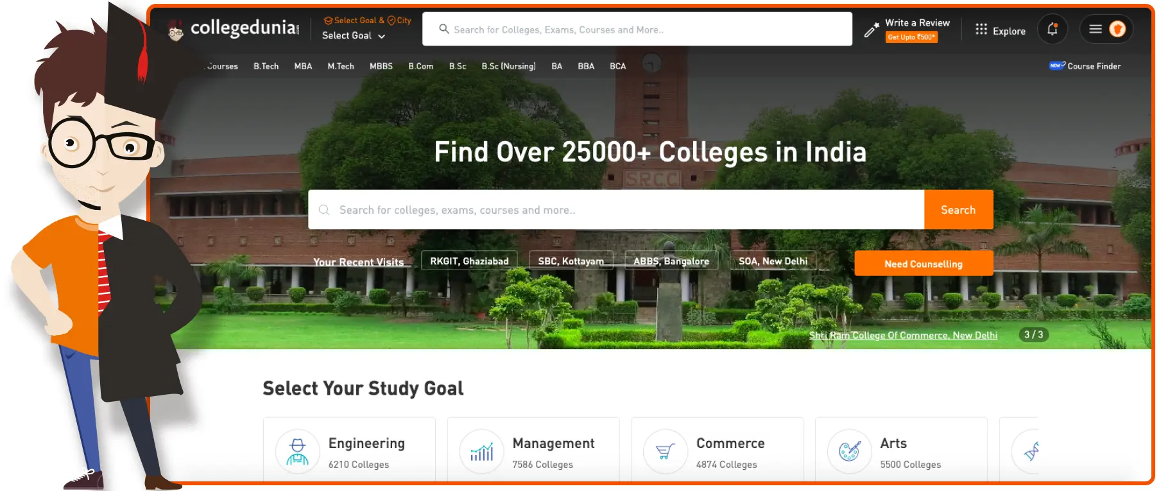1161x491 pixels.
Task: Click the collegedunia logo
Action: (x=233, y=29)
